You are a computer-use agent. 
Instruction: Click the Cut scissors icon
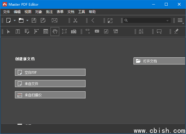[75, 20]
